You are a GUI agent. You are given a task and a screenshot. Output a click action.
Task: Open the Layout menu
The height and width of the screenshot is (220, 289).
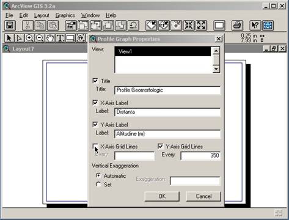point(42,15)
